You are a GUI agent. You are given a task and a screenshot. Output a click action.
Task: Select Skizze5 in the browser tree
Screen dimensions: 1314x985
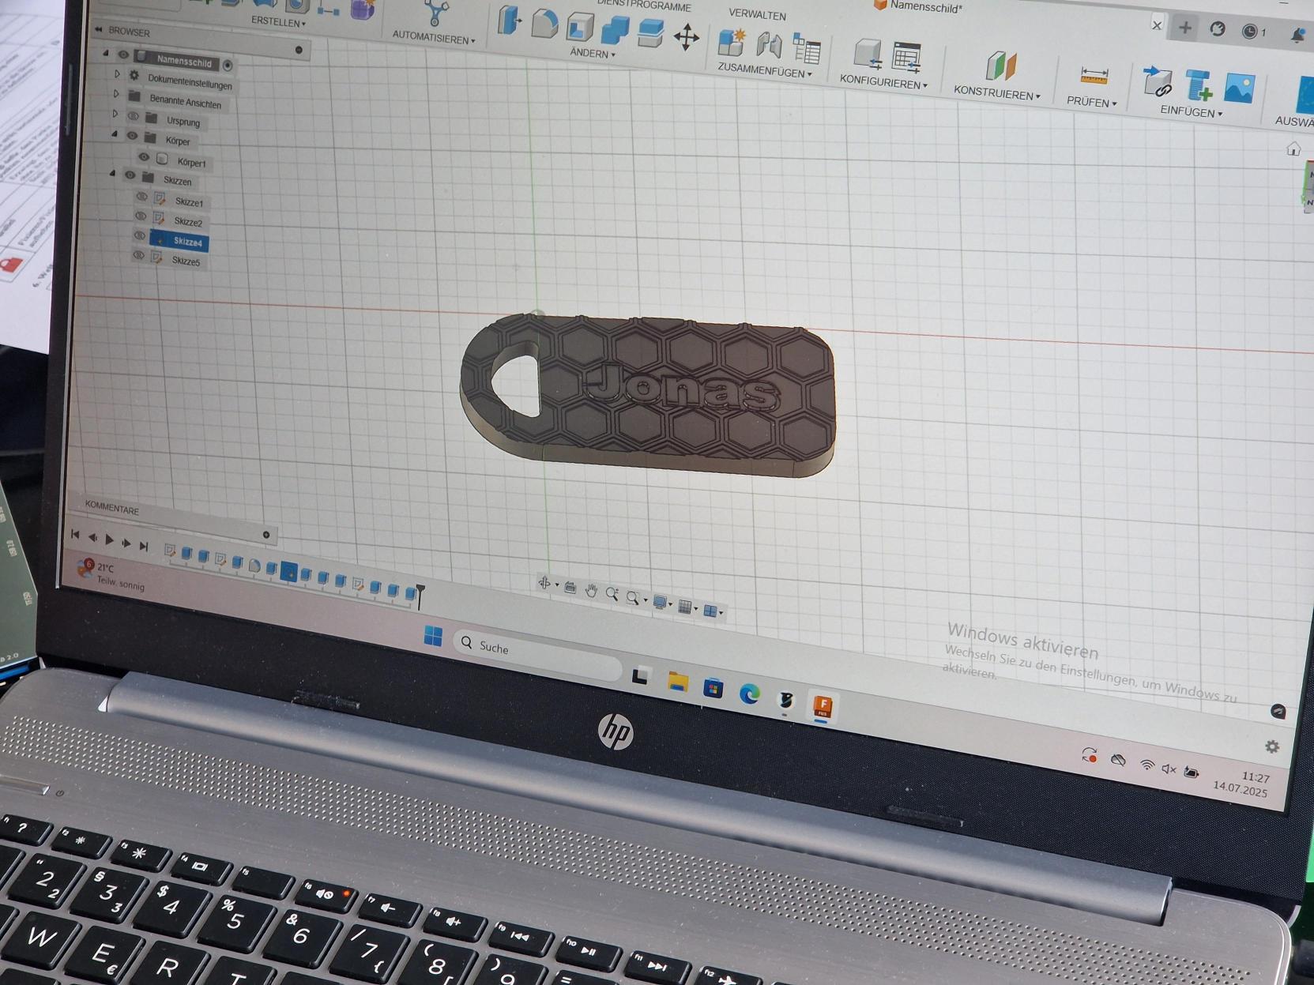coord(186,261)
